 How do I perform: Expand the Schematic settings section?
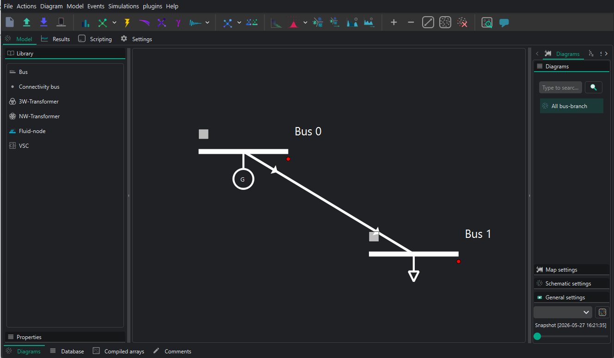coord(571,284)
